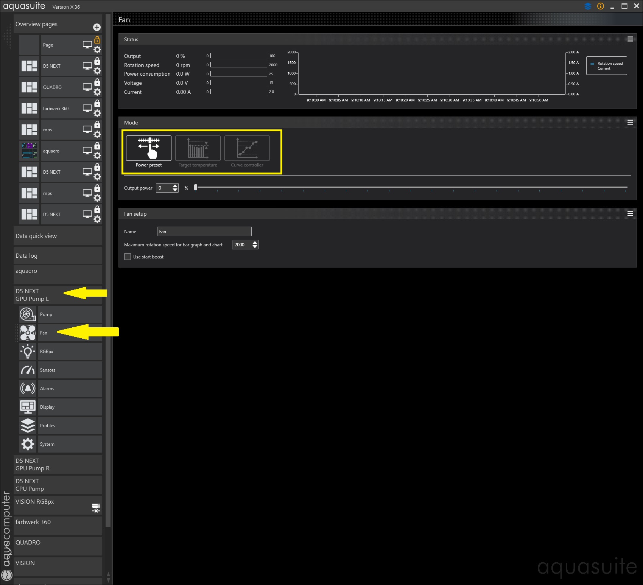Viewport: 643px width, 585px height.
Task: Increase maximum rotation speed with up arrow
Action: 255,243
